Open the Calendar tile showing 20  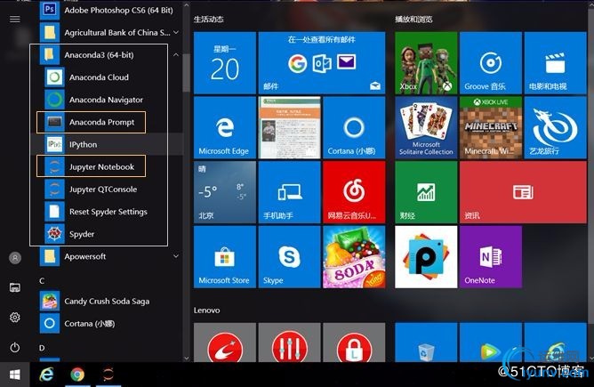(224, 62)
